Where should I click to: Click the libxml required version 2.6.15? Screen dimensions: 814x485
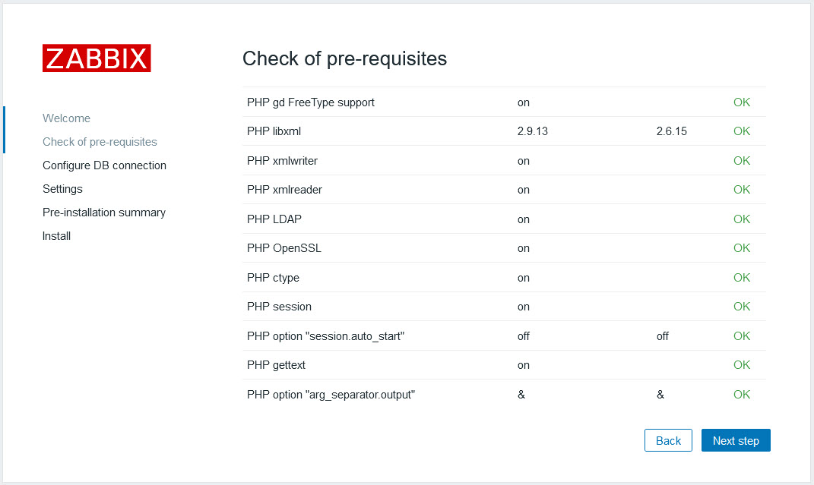671,131
